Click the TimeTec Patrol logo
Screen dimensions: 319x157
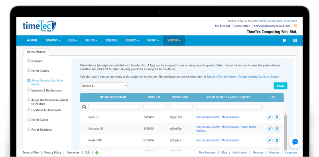click(x=39, y=26)
